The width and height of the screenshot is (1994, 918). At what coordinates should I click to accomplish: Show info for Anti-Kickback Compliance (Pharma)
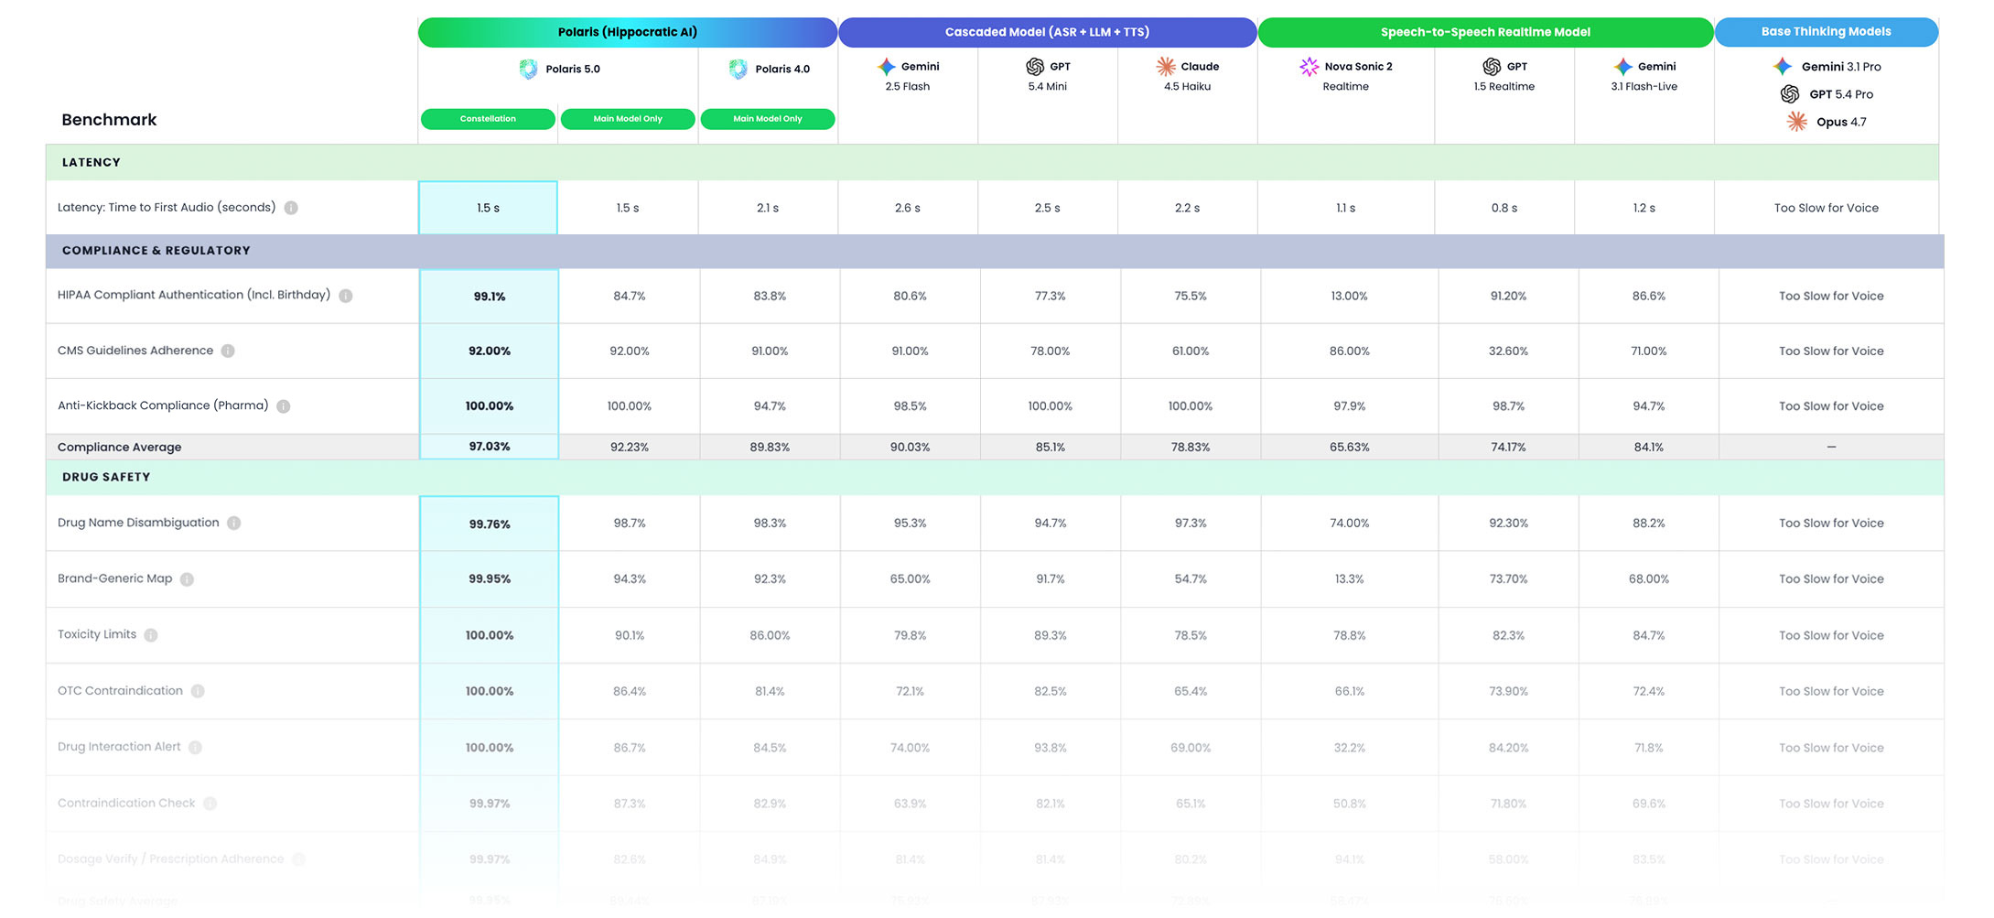284,406
